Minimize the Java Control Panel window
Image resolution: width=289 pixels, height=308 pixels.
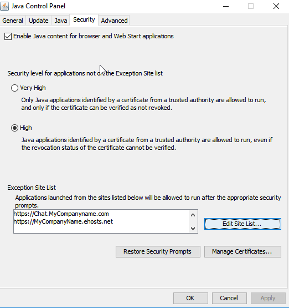click(x=226, y=6)
